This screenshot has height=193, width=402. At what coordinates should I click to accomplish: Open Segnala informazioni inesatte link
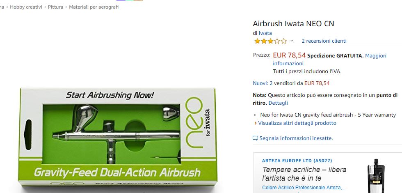(296, 138)
